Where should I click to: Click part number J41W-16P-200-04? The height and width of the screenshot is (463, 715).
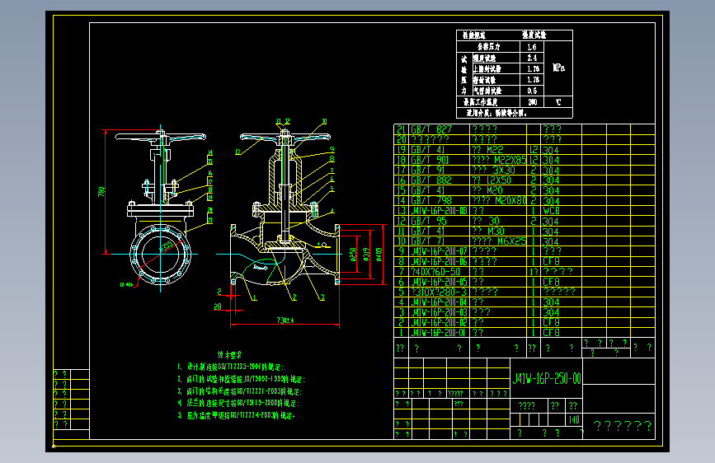click(x=439, y=302)
